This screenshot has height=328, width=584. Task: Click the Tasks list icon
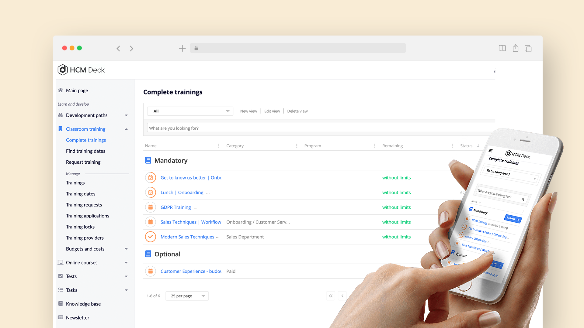click(x=61, y=290)
